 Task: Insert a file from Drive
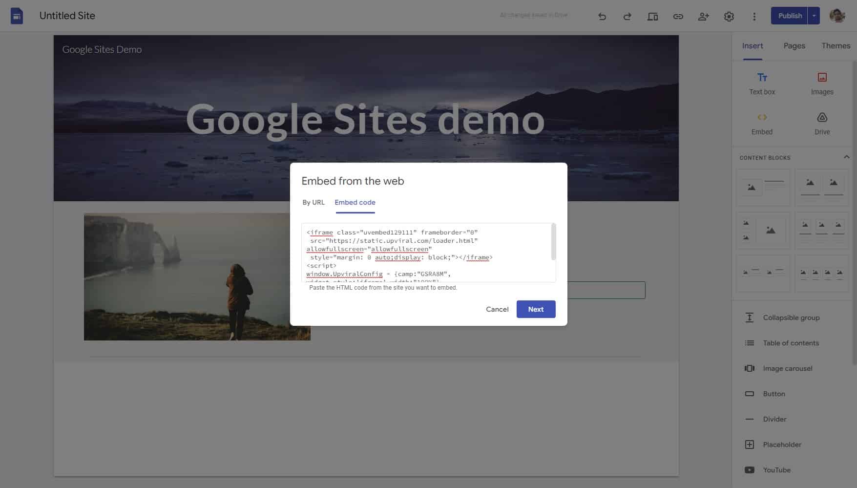(x=822, y=124)
